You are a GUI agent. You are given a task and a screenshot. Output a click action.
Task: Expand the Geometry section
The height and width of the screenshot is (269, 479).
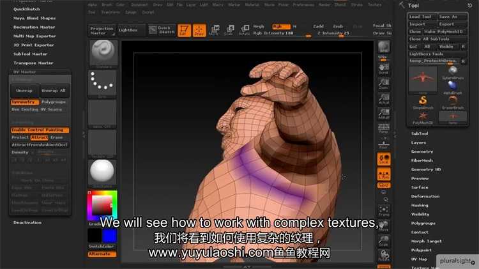[x=422, y=151]
